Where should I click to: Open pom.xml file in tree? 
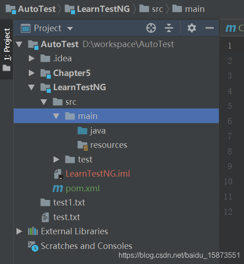116,188
